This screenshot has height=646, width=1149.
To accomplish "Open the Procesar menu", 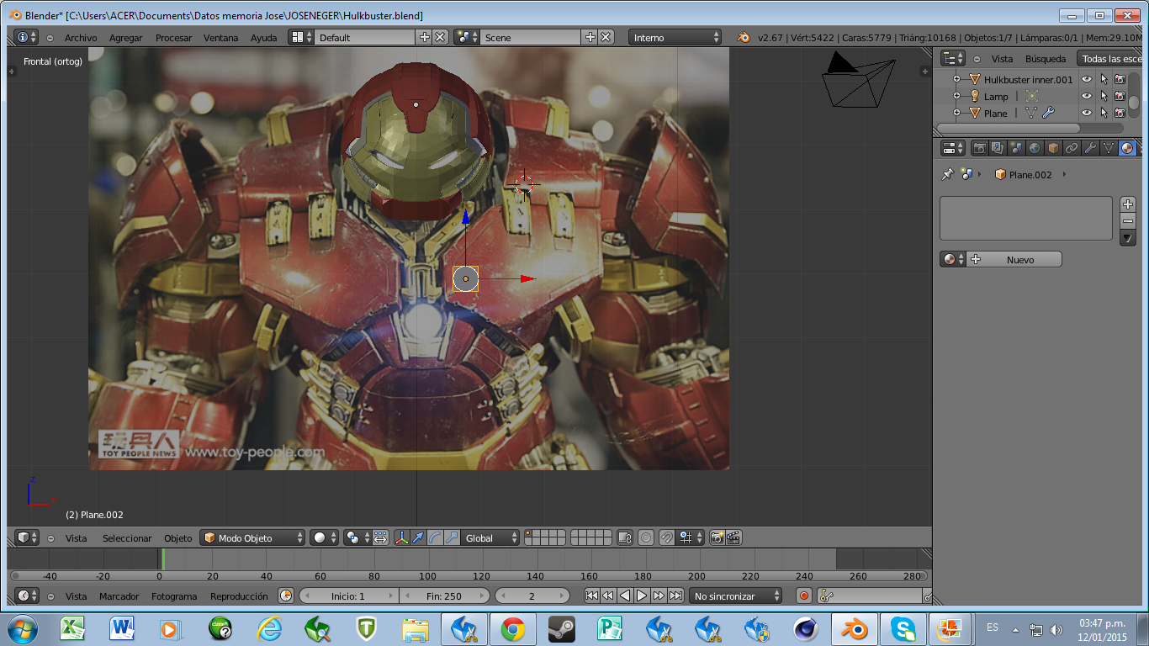I will [173, 37].
